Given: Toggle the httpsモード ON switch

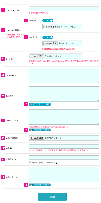Looking at the screenshot, I should 48,37.
